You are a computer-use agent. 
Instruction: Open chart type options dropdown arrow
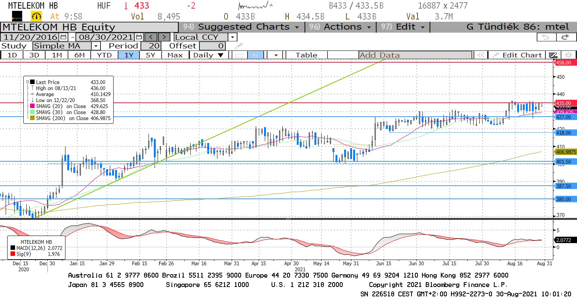(276, 55)
